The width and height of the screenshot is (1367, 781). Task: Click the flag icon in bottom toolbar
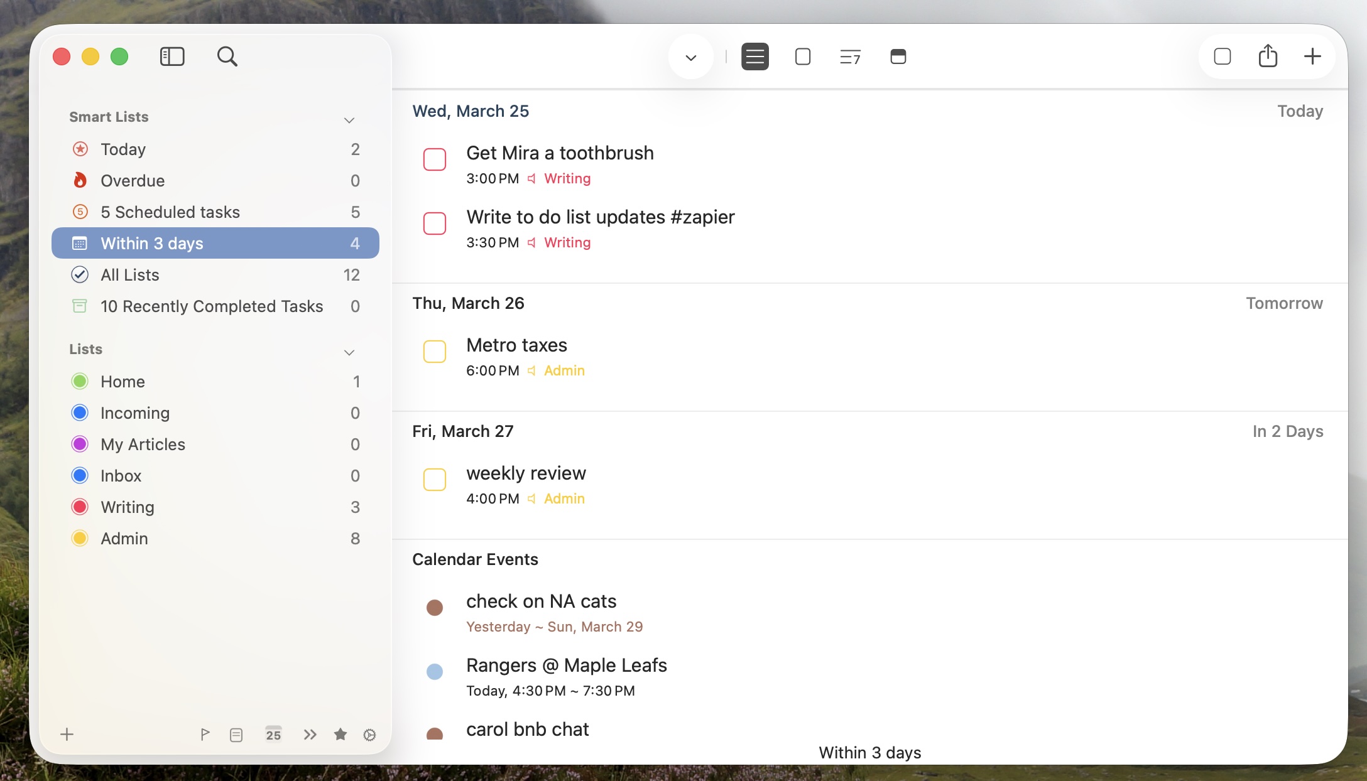pos(205,734)
